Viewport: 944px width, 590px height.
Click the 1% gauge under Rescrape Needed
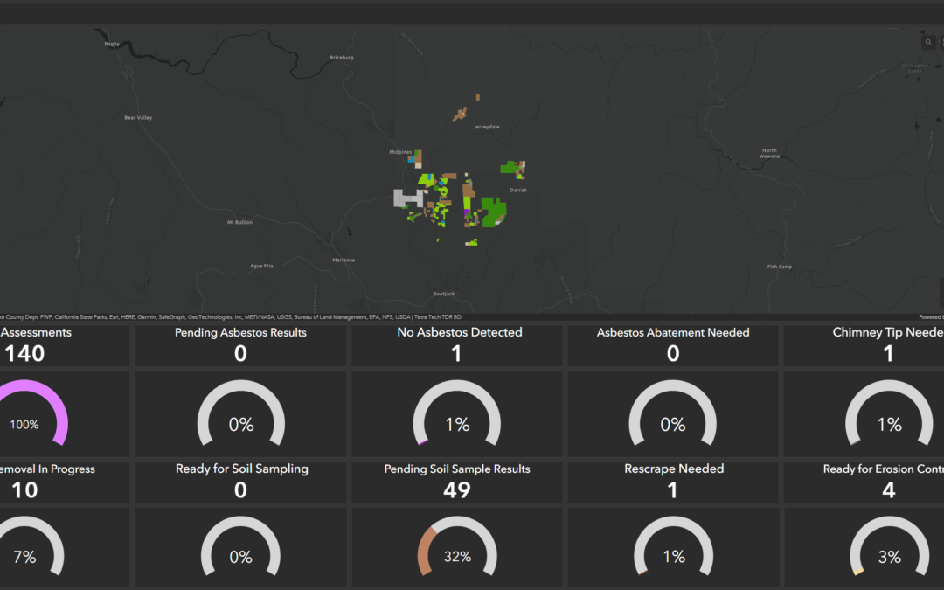click(x=674, y=555)
